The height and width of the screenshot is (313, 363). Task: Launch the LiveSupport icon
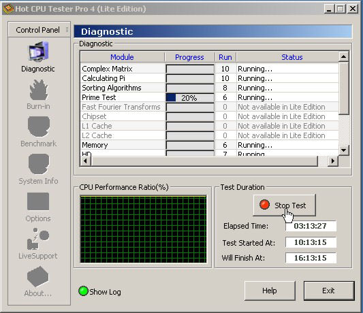38,239
